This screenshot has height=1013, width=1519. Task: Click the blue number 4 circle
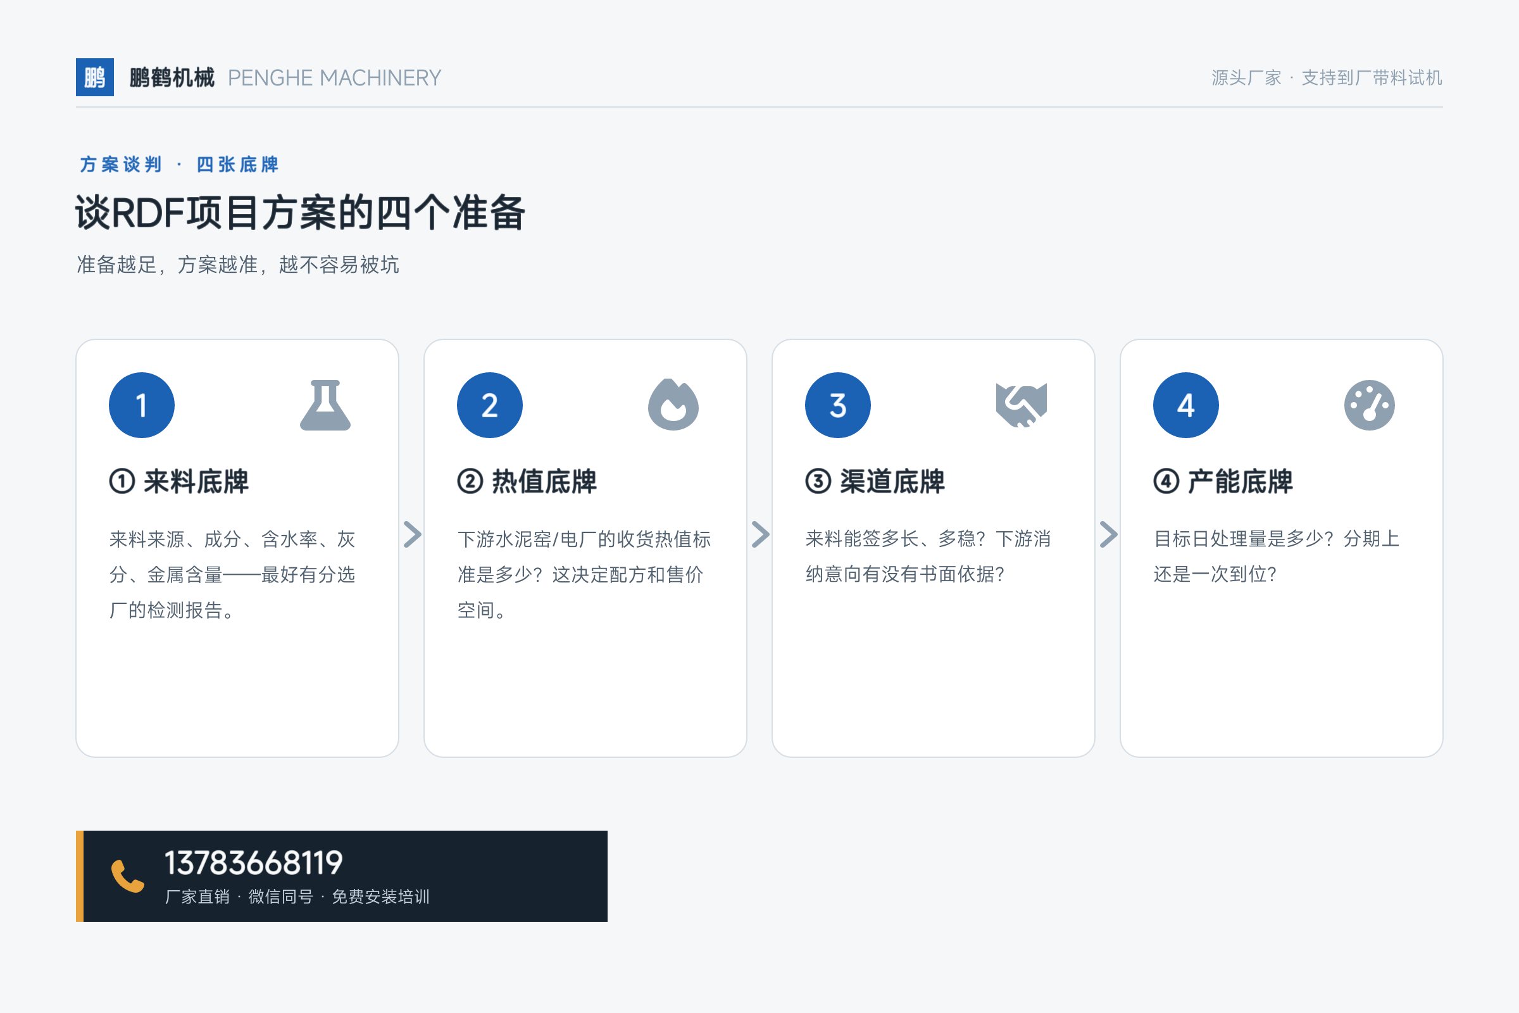point(1185,405)
